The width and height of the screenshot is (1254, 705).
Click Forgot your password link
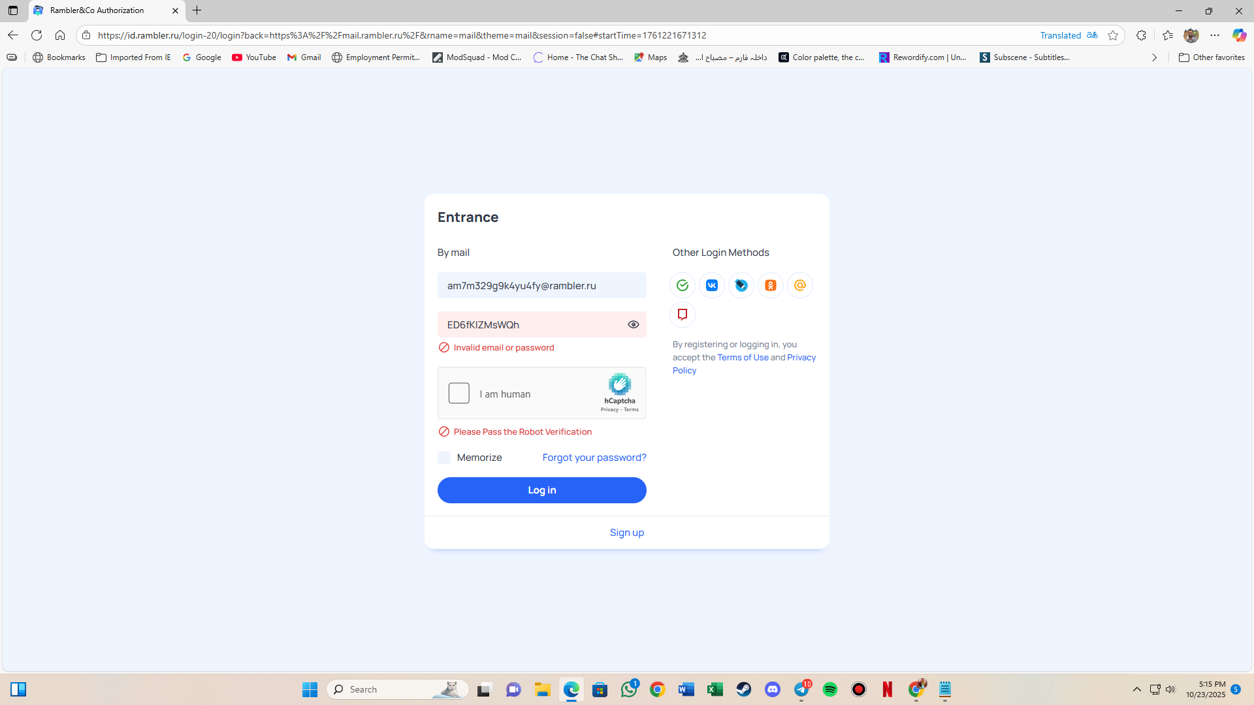coord(594,458)
